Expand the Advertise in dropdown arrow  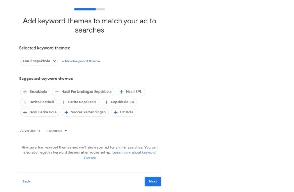point(66,131)
